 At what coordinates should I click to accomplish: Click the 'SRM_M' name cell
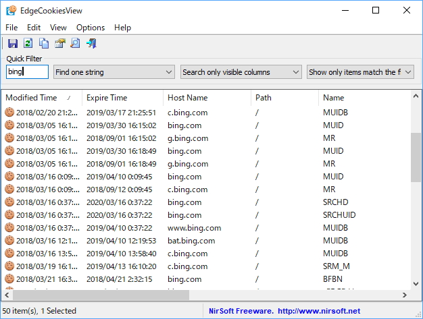click(337, 266)
